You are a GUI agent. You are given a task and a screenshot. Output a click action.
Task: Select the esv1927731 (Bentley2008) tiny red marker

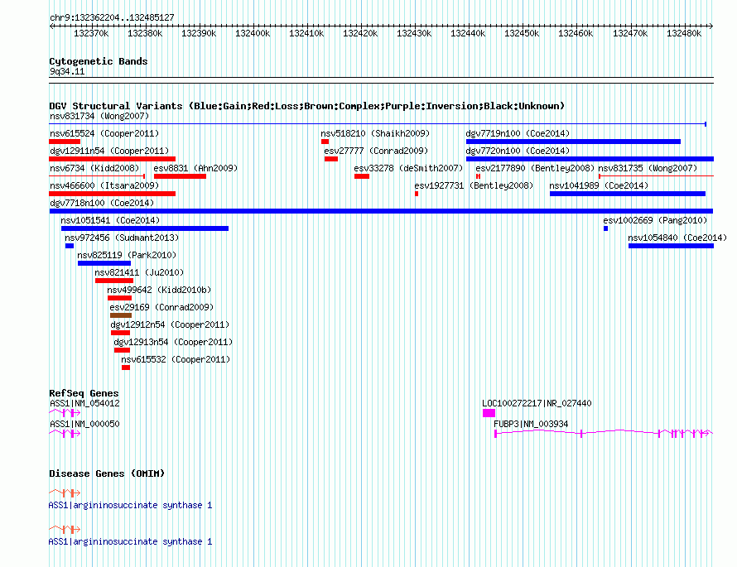(417, 194)
